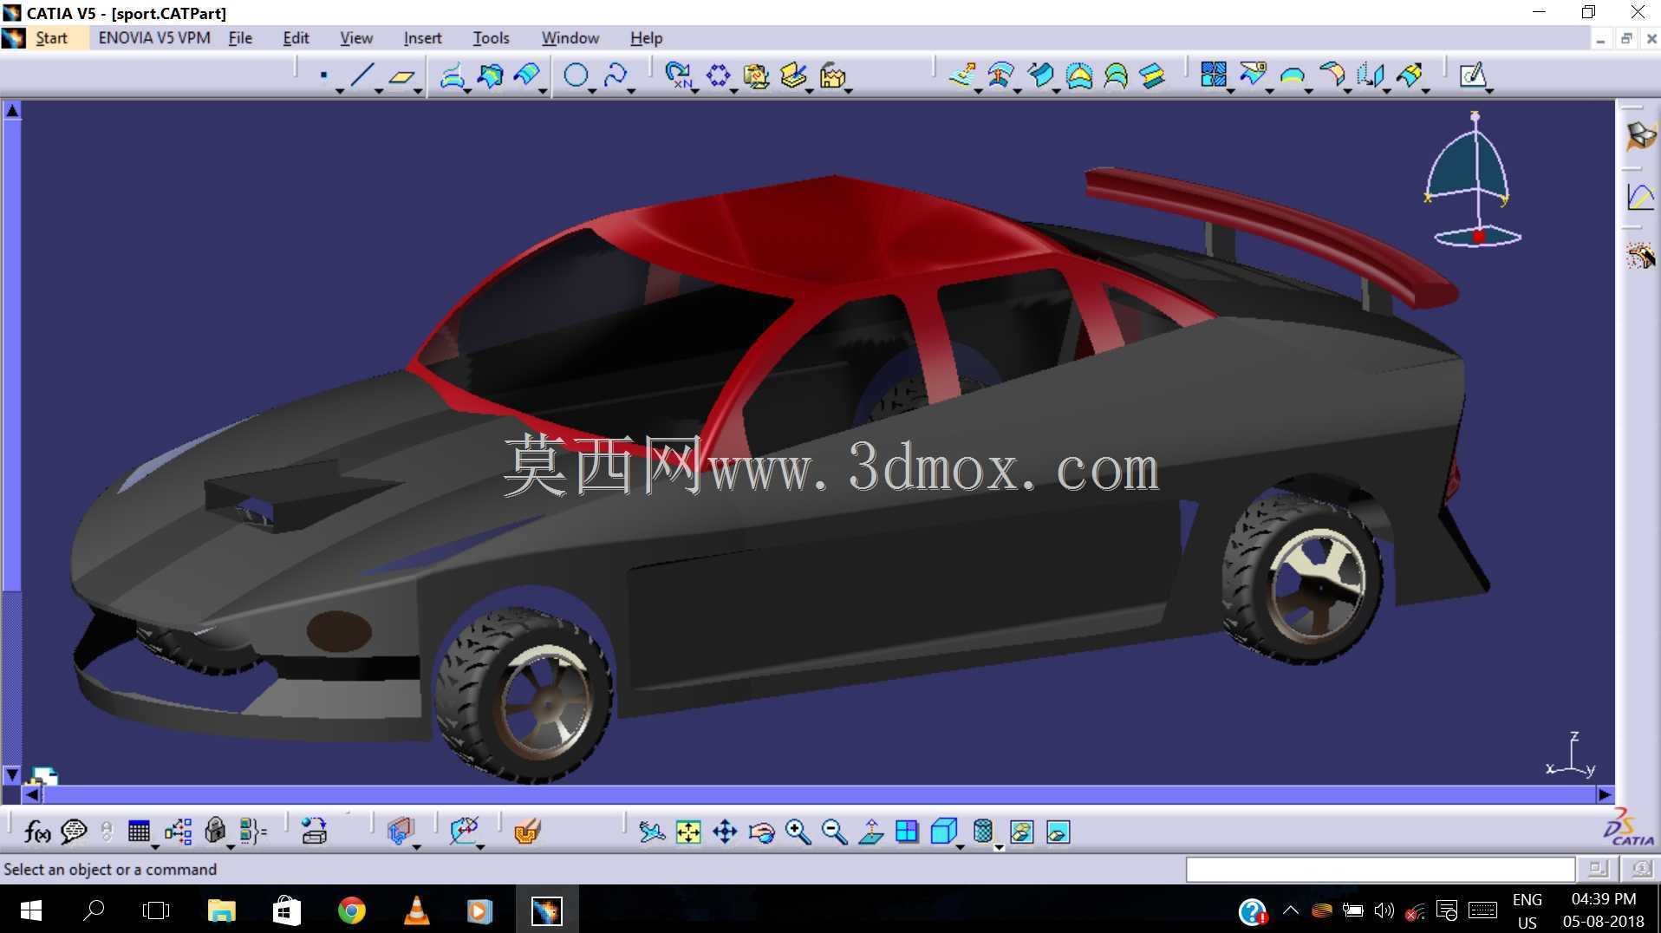Open the Formula f(x) editor
Image resolution: width=1661 pixels, height=933 pixels.
pyautogui.click(x=36, y=832)
